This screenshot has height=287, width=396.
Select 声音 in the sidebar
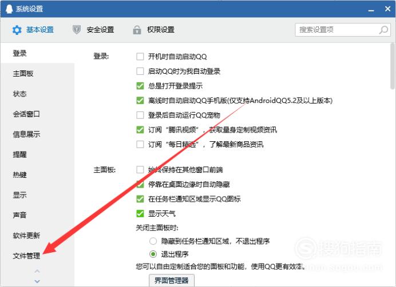point(38,215)
